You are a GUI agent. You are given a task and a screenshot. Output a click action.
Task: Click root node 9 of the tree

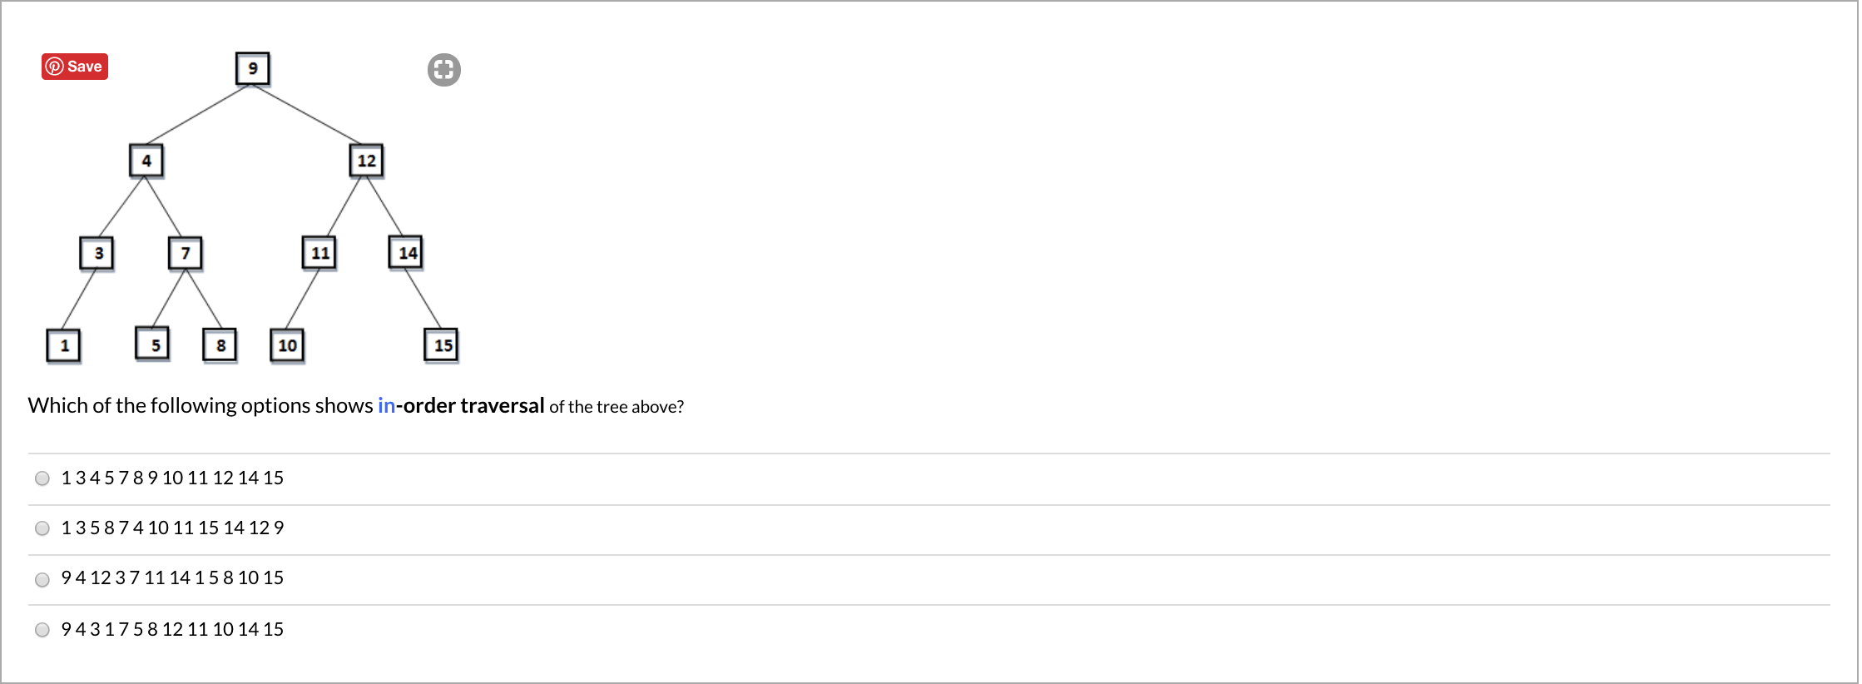coord(253,68)
